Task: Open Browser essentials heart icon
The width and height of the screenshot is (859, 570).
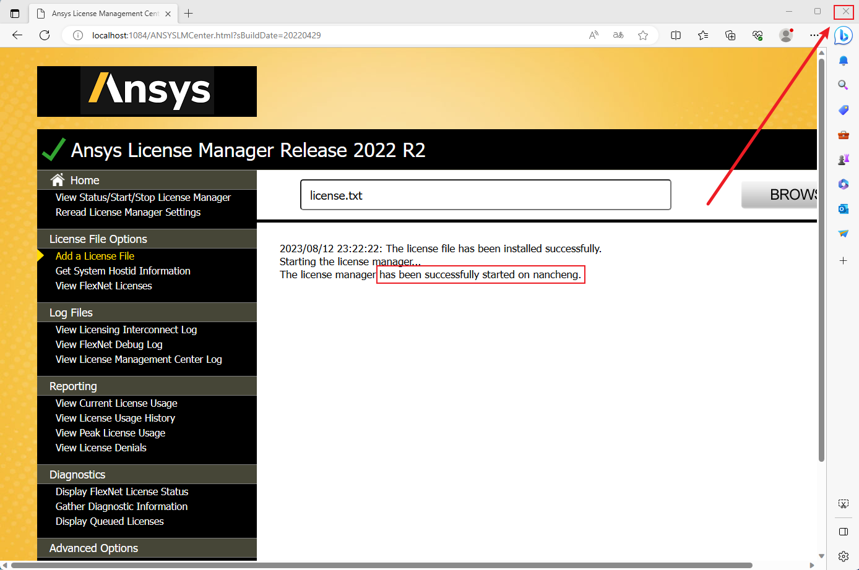Action: 758,35
